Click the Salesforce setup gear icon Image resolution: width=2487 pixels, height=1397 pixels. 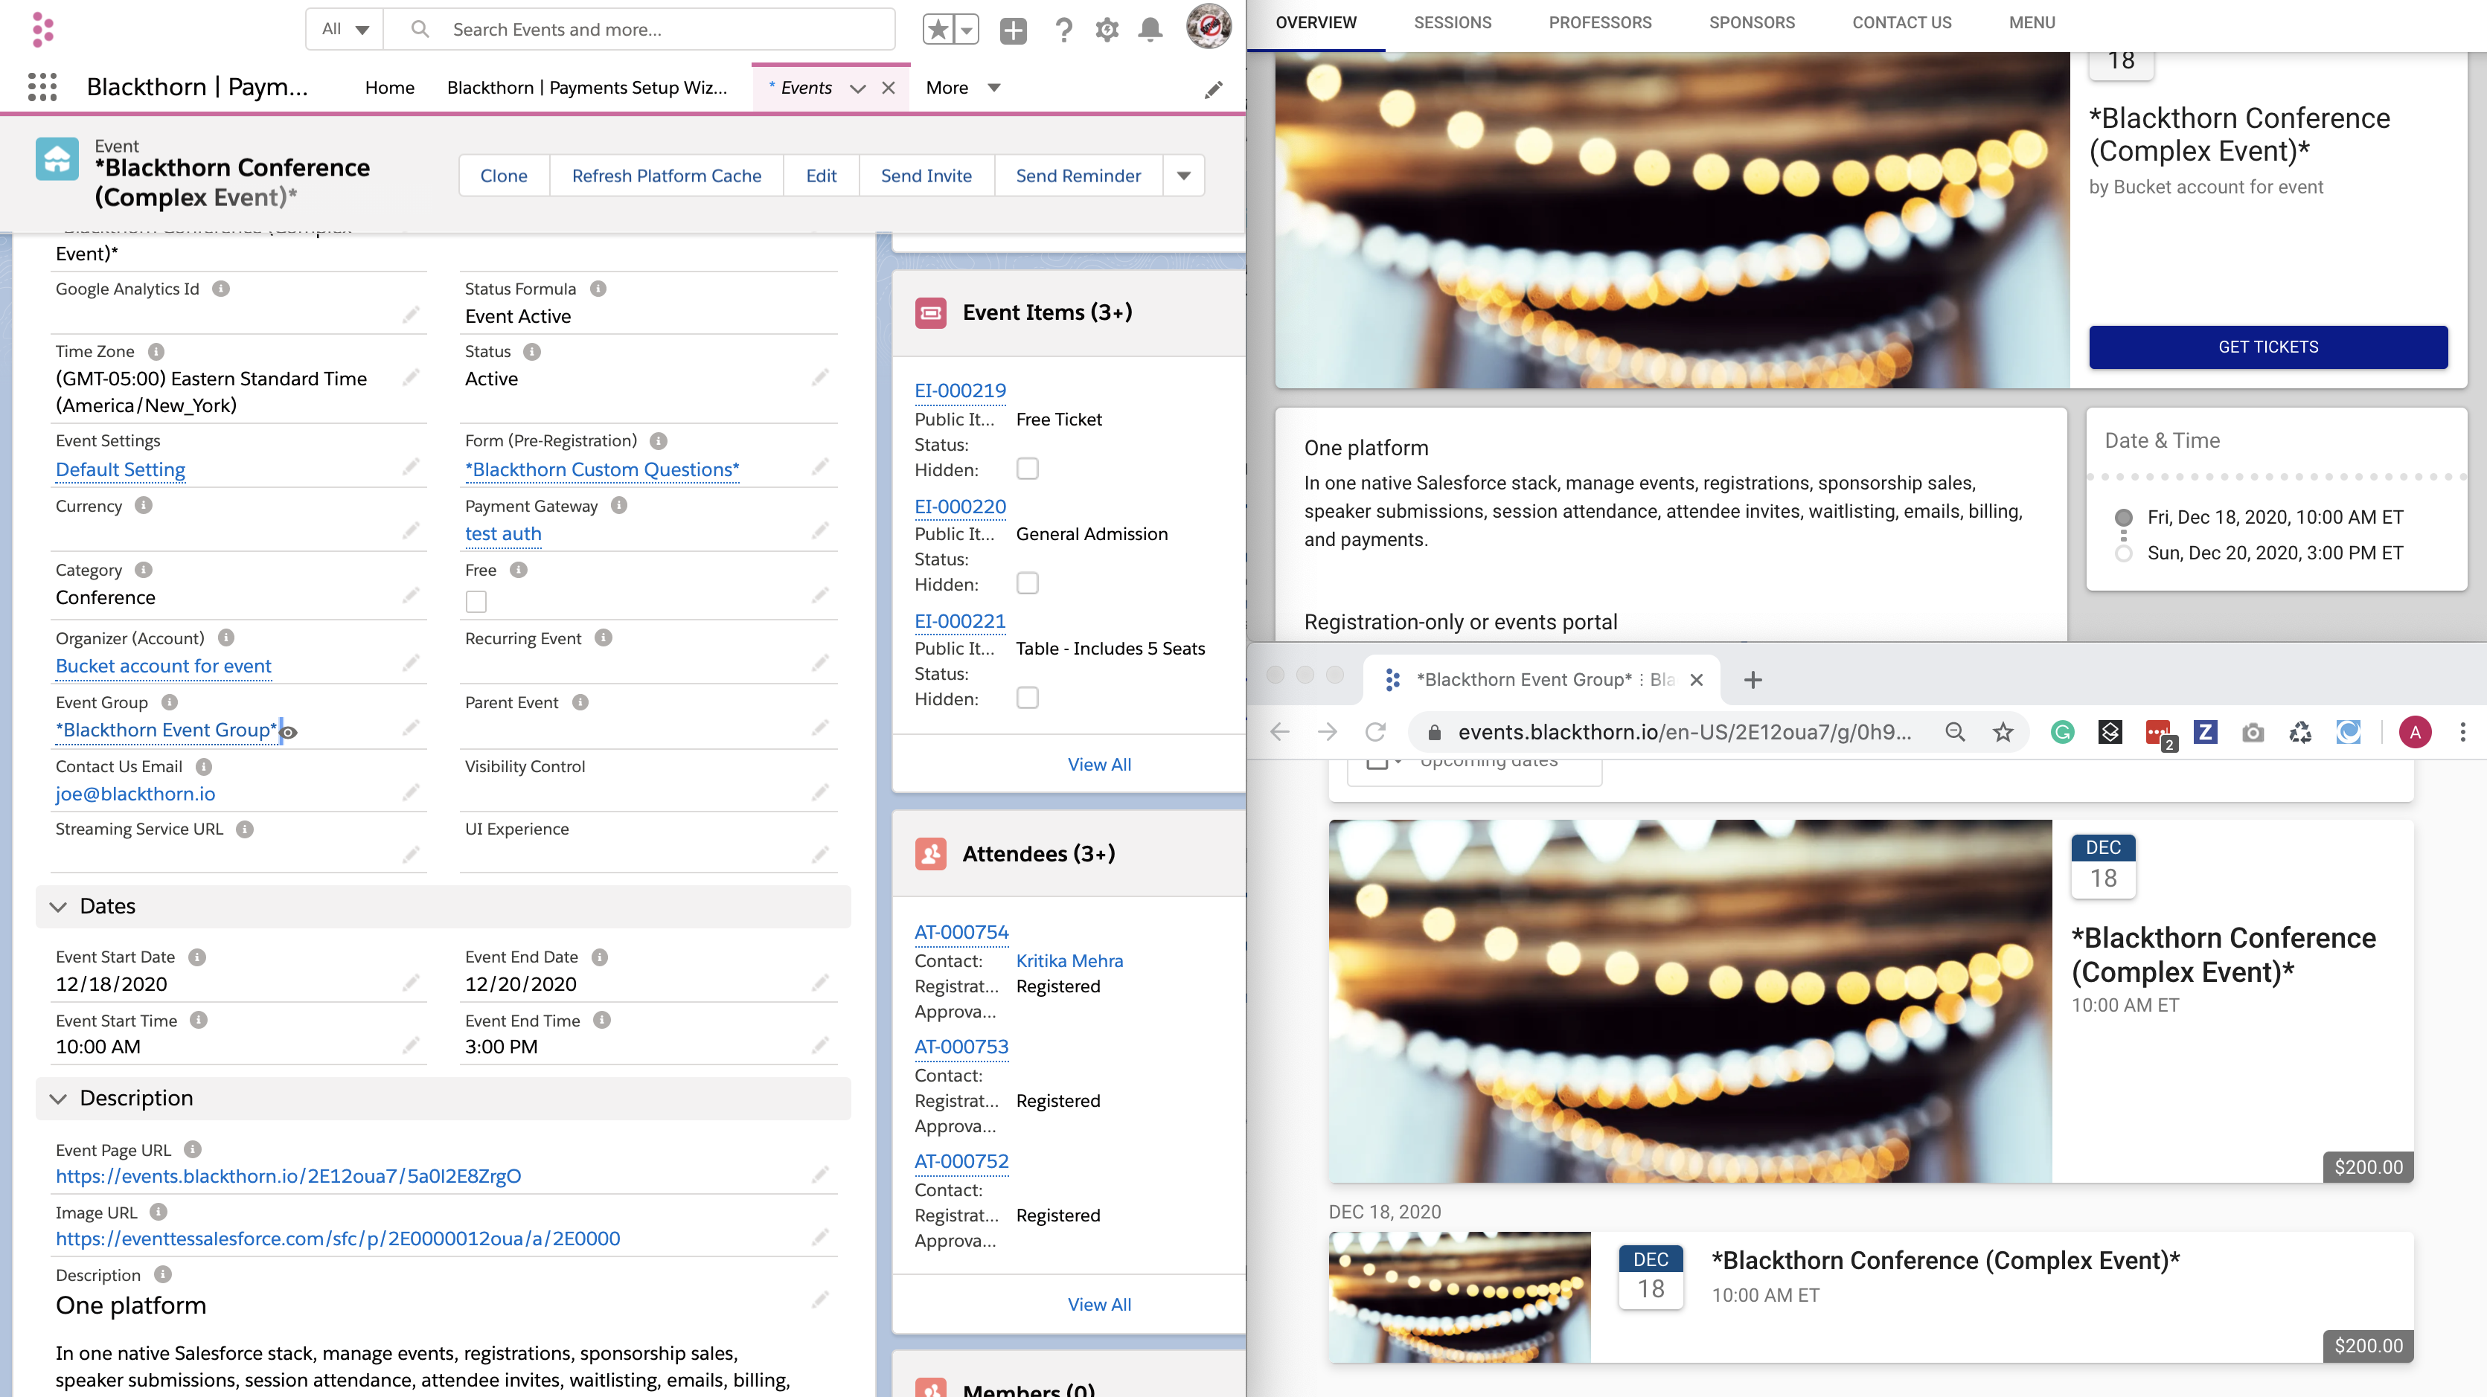coord(1107,30)
